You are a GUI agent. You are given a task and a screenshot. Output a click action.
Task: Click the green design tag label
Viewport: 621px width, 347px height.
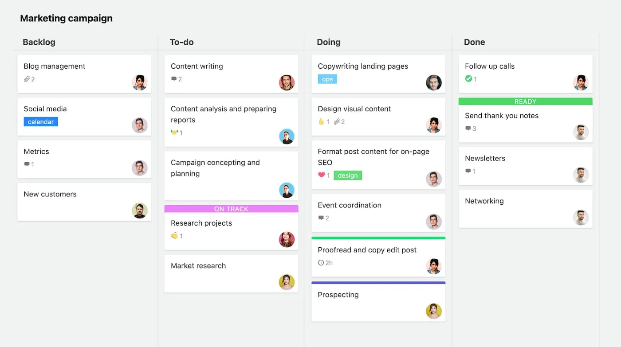click(x=348, y=175)
